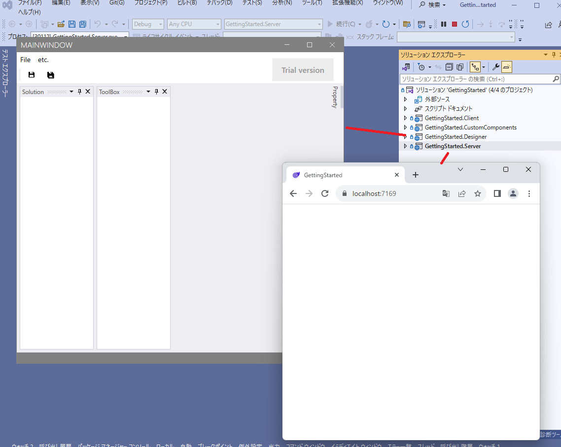
Task: Open the File menu in MAINWINDOW
Action: pyautogui.click(x=25, y=60)
